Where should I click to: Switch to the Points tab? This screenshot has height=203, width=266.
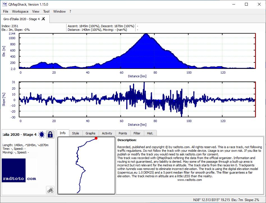coord(123,133)
